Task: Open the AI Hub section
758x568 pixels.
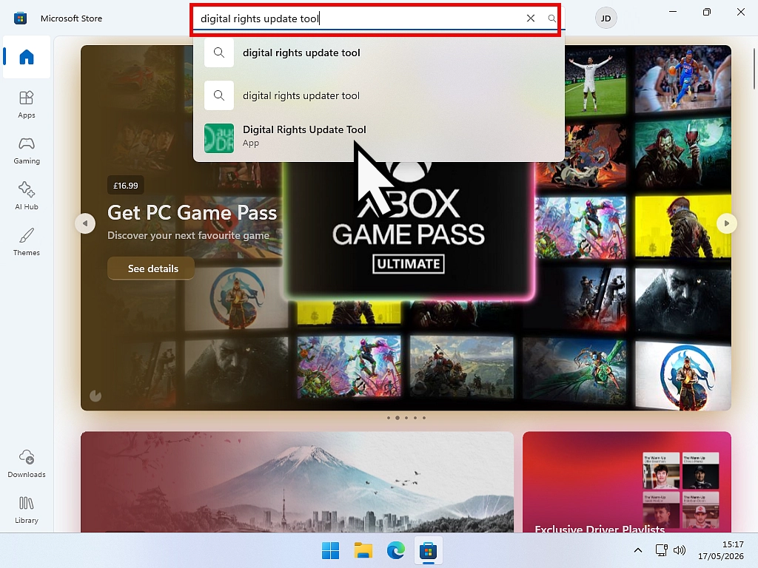Action: click(x=27, y=195)
